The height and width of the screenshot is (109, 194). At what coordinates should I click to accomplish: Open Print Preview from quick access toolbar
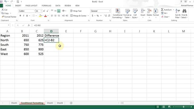[18, 2]
